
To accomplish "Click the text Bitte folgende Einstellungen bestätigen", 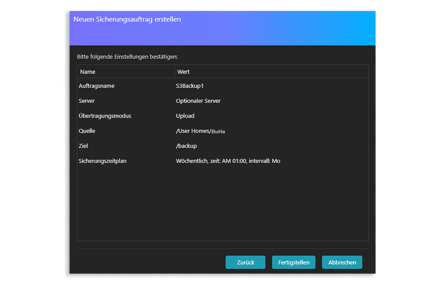I will pyautogui.click(x=127, y=56).
